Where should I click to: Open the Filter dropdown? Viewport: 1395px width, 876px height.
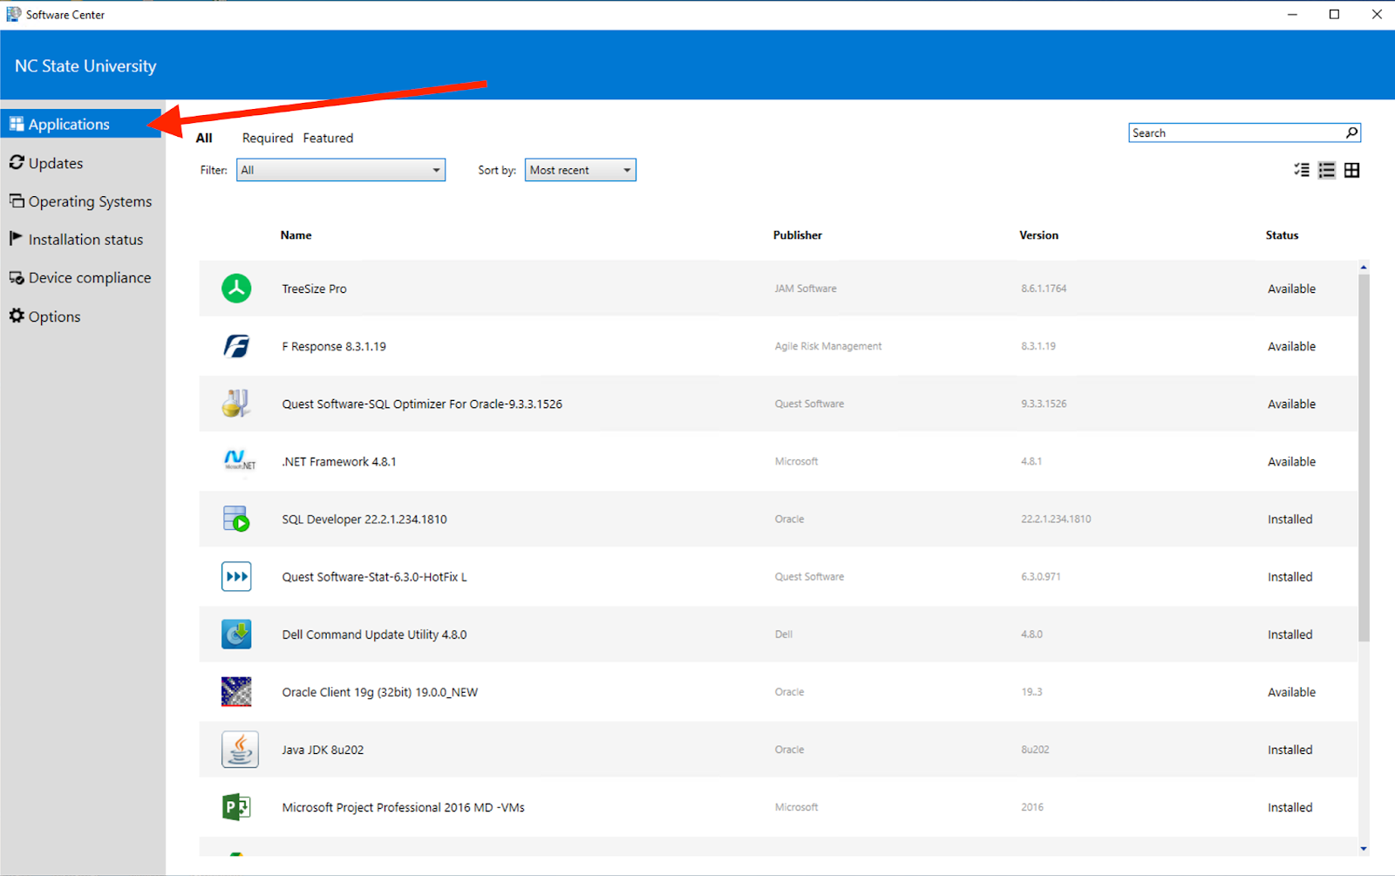click(x=341, y=170)
